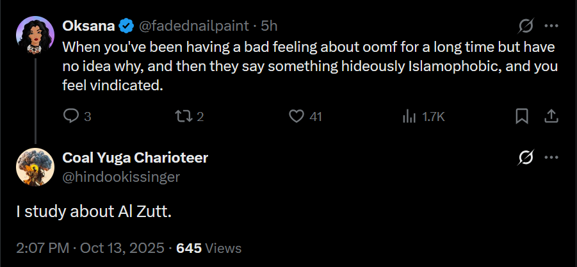Bookmark Oksana's post
The width and height of the screenshot is (577, 267).
tap(522, 117)
